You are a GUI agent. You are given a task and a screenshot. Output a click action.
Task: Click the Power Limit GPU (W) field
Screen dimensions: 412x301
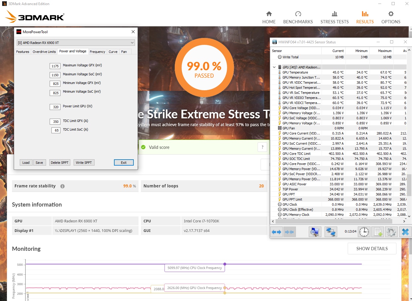(55, 107)
